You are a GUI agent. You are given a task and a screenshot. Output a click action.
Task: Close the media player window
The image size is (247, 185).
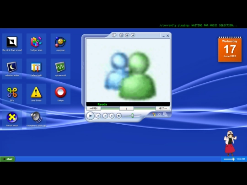(x=168, y=36)
